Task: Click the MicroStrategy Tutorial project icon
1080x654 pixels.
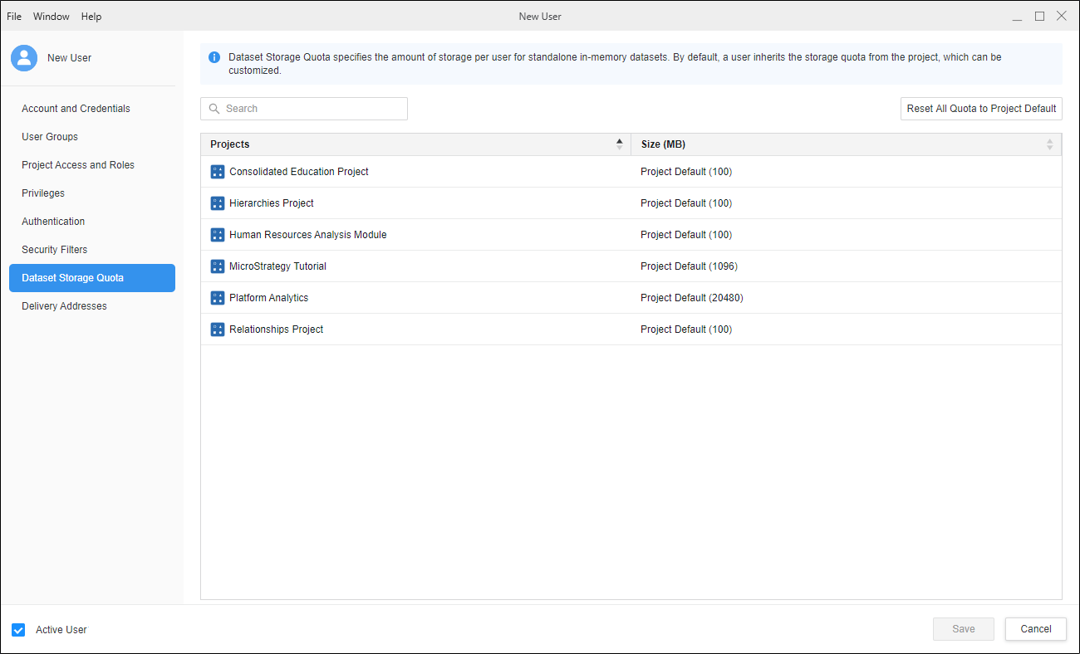Action: tap(218, 266)
